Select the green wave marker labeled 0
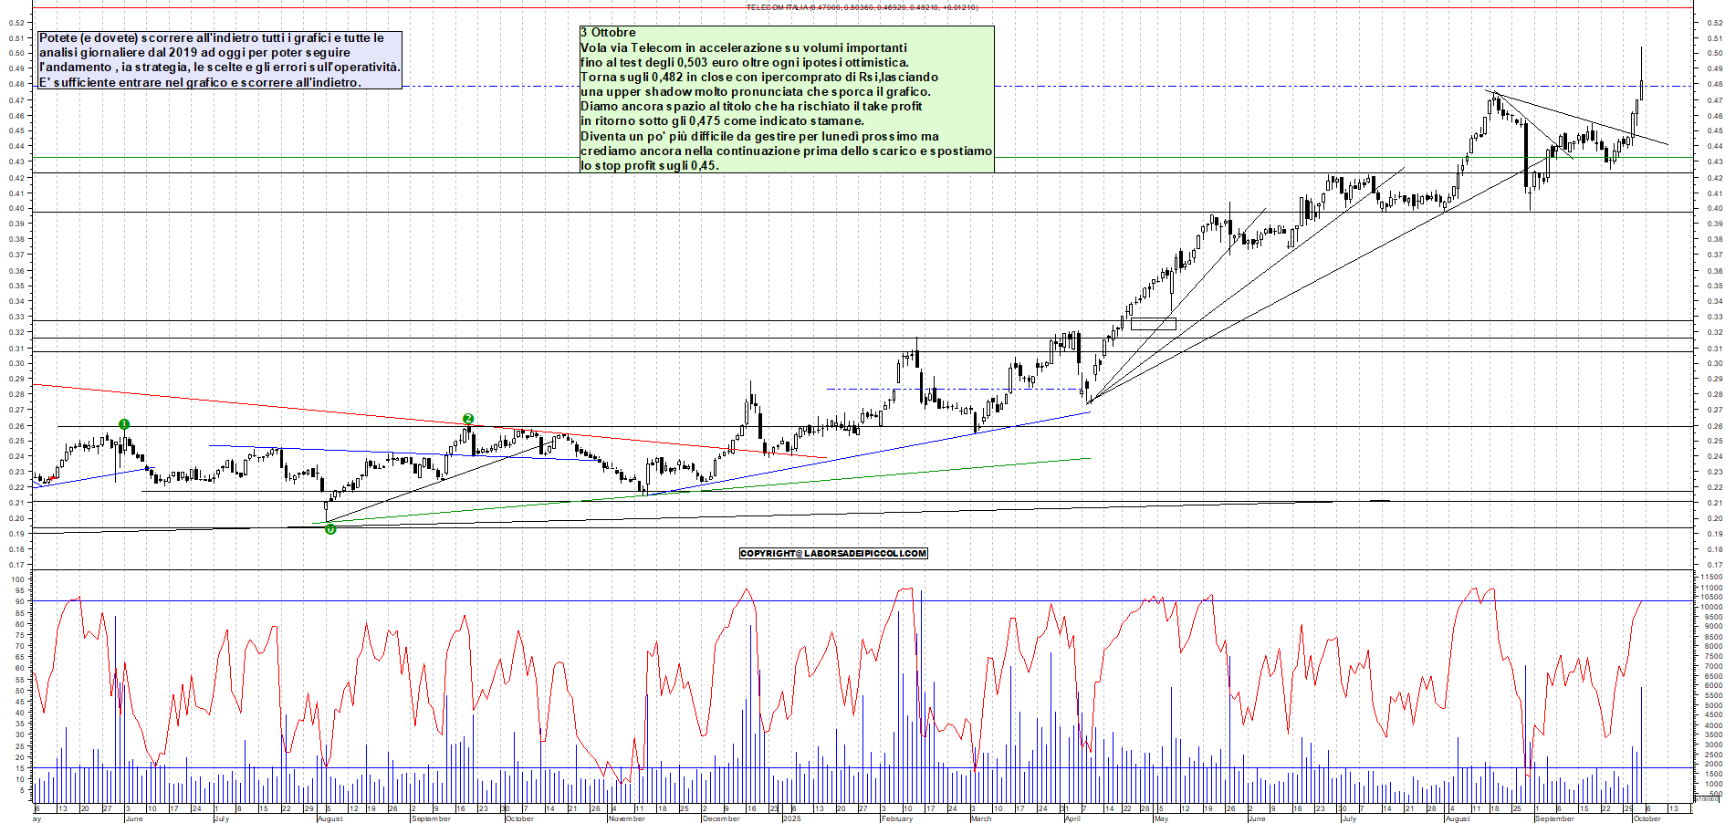Image resolution: width=1725 pixels, height=823 pixels. click(x=330, y=529)
